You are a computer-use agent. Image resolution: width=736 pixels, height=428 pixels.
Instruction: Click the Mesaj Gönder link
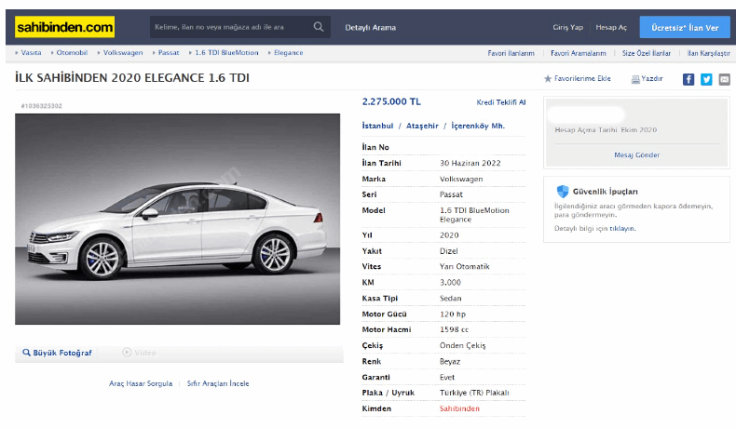(x=637, y=155)
